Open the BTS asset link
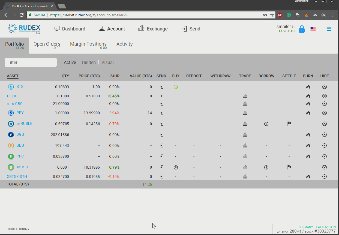The width and height of the screenshot is (339, 235). pos(20,86)
